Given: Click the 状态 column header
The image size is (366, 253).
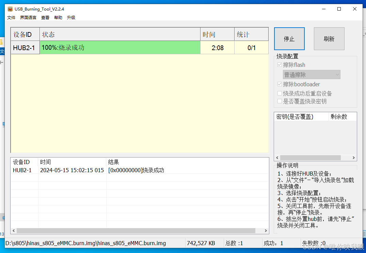Looking at the screenshot, I should 120,34.
